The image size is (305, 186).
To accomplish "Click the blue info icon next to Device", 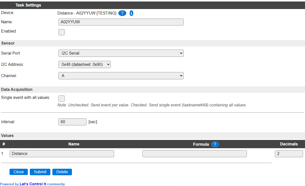I will point(131,13).
